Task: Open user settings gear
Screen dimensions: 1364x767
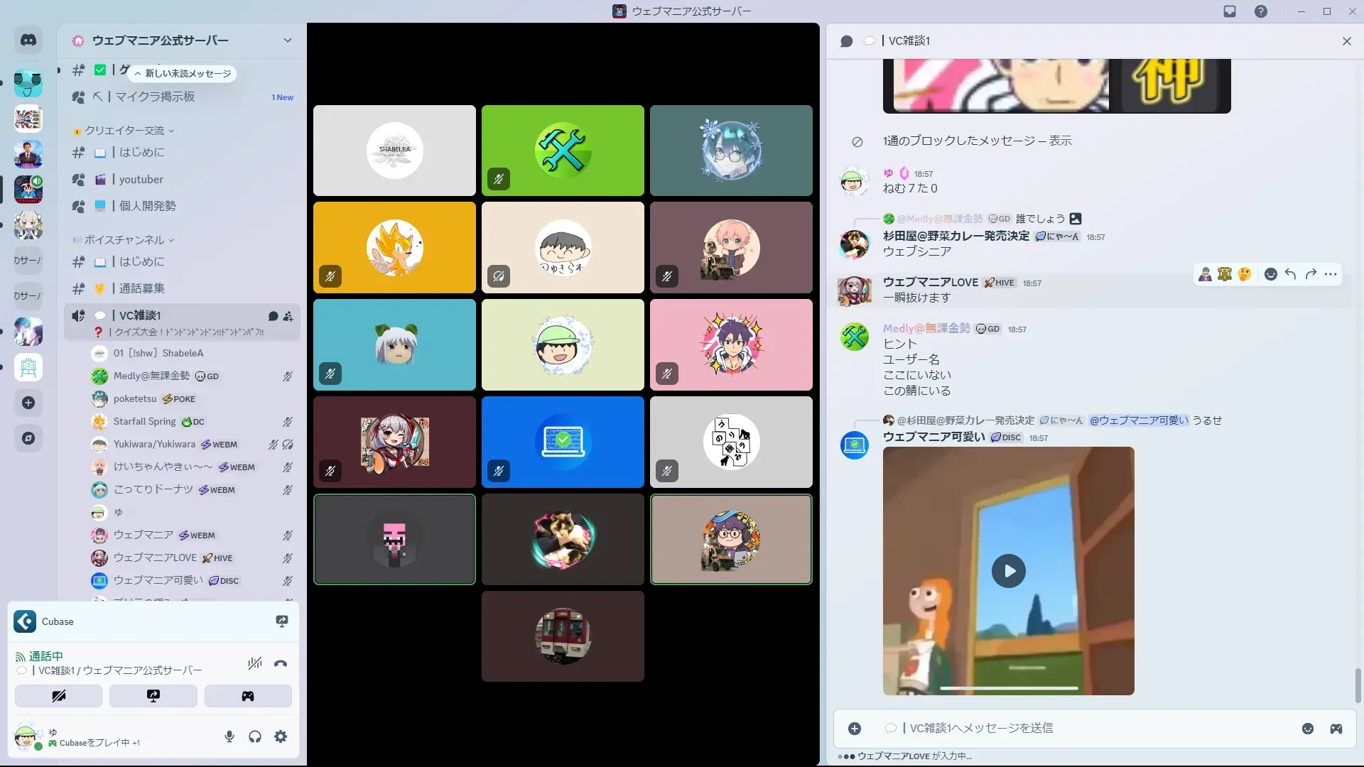Action: click(281, 736)
